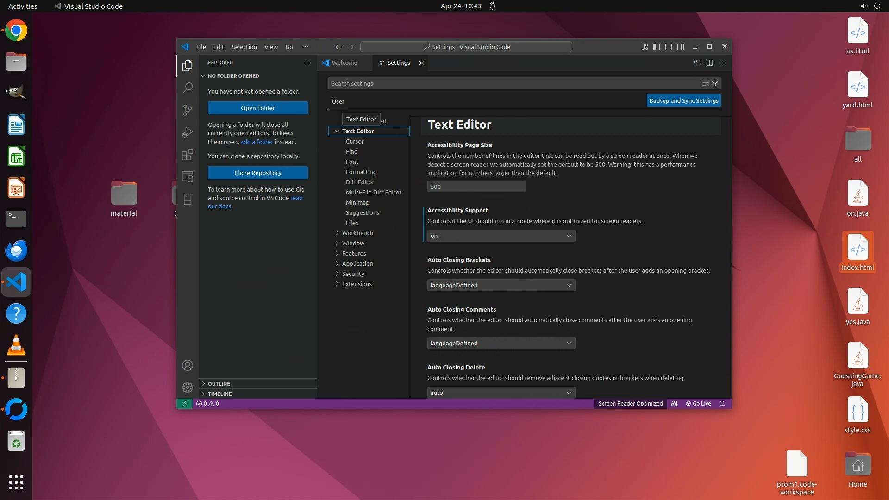The width and height of the screenshot is (889, 500).
Task: Click Go Live in status bar
Action: coord(698,404)
